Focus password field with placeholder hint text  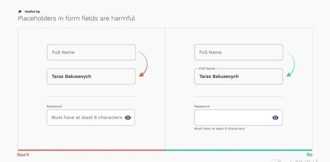(91, 118)
